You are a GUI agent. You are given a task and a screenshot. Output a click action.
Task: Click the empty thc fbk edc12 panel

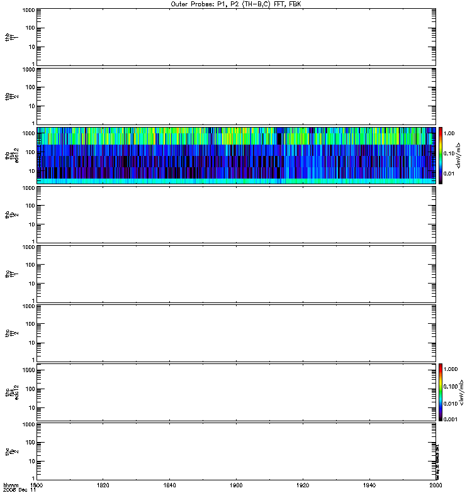pos(236,392)
